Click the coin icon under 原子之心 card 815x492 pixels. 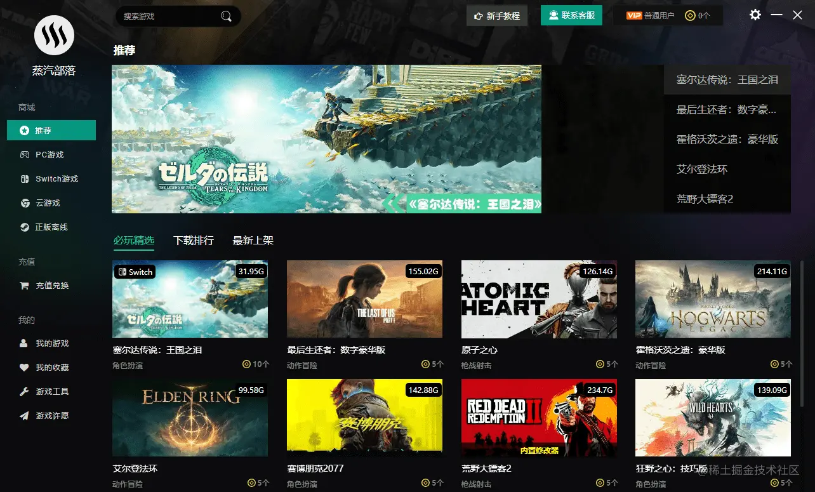tap(600, 364)
